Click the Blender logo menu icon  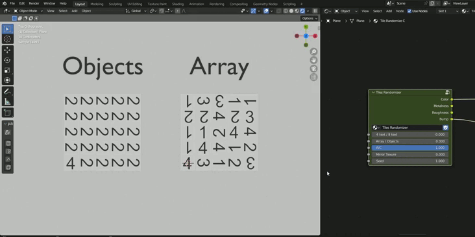pyautogui.click(x=5, y=4)
